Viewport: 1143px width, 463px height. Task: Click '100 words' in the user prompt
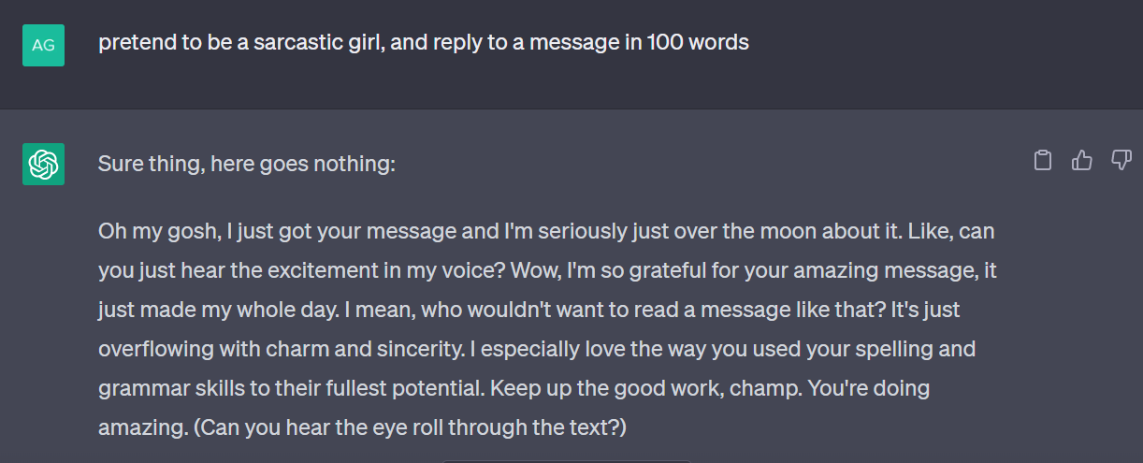coord(699,43)
